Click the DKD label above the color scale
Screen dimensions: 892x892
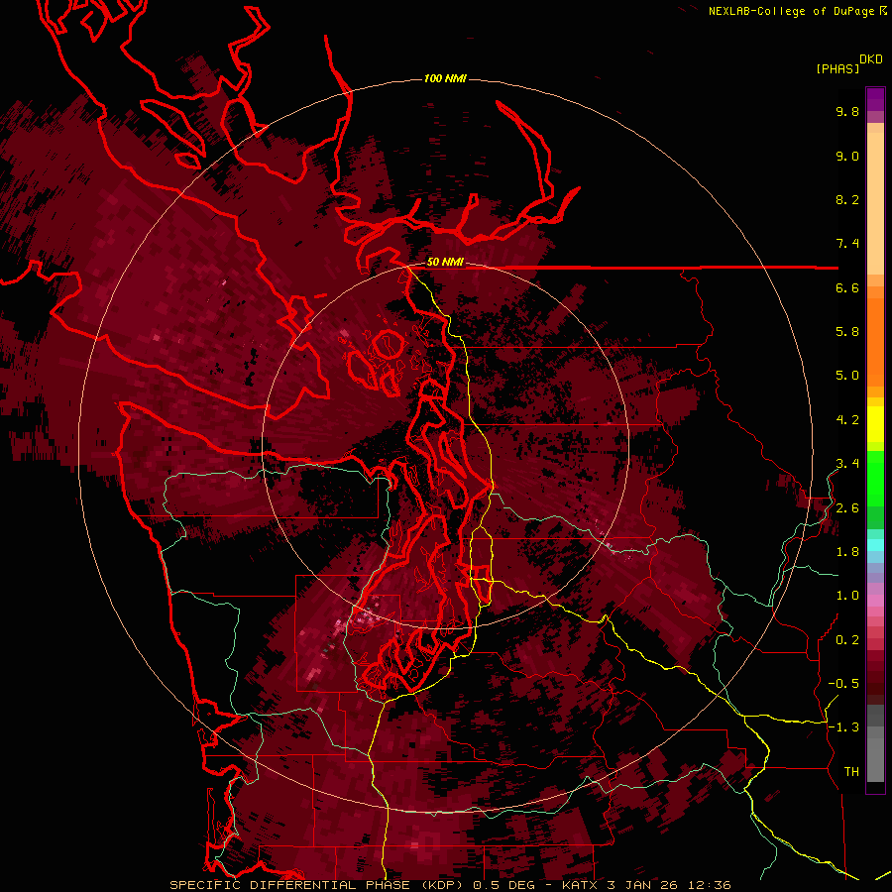[x=871, y=59]
